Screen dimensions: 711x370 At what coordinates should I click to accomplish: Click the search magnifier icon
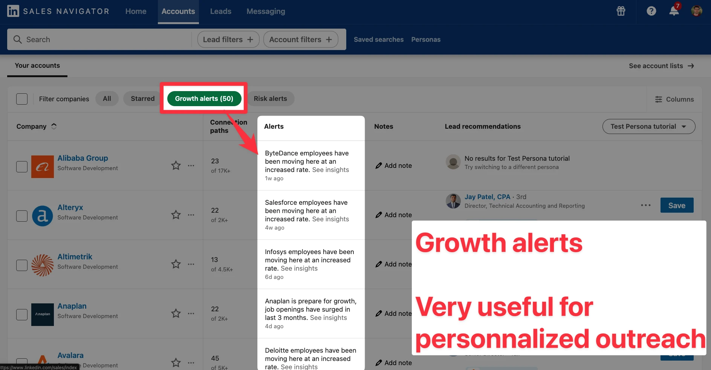18,40
